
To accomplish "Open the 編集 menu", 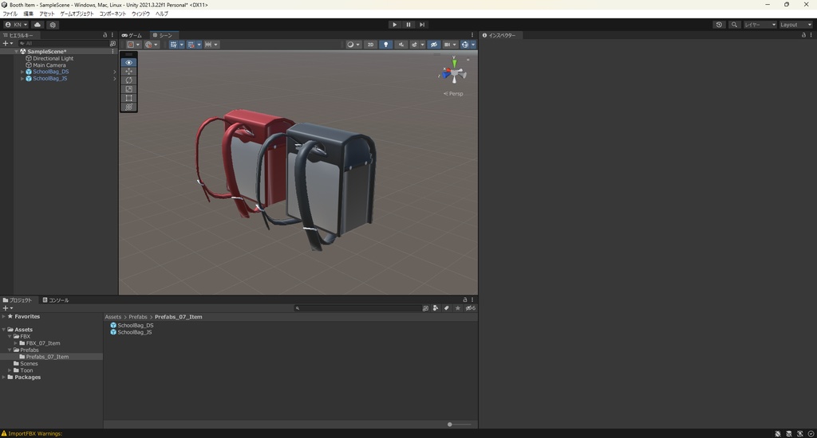I will tap(28, 14).
